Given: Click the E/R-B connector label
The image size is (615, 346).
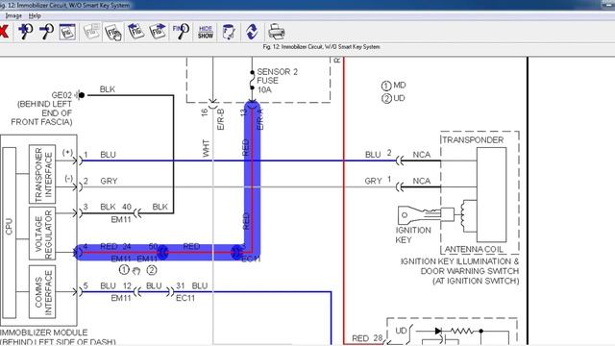Looking at the screenshot, I should (220, 119).
